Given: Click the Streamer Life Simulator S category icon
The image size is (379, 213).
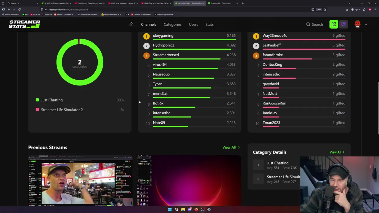Looking at the screenshot, I should 258,179.
